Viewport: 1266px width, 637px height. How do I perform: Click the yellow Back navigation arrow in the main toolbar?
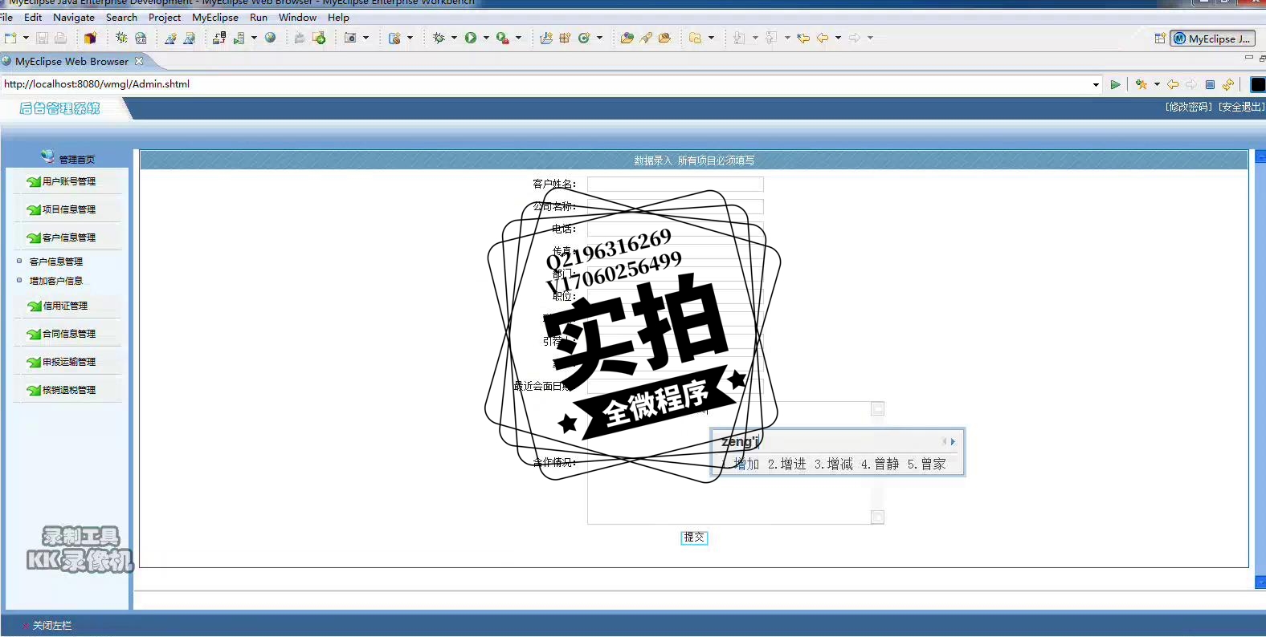pos(823,38)
